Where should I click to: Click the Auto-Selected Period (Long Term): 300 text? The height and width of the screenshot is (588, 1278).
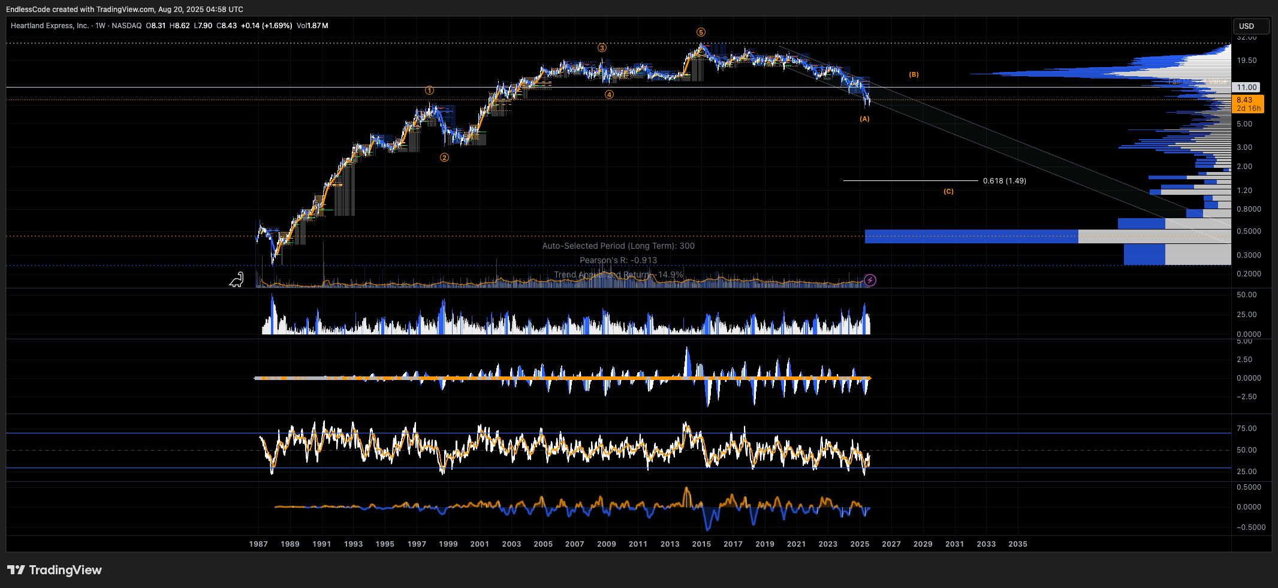pos(619,246)
